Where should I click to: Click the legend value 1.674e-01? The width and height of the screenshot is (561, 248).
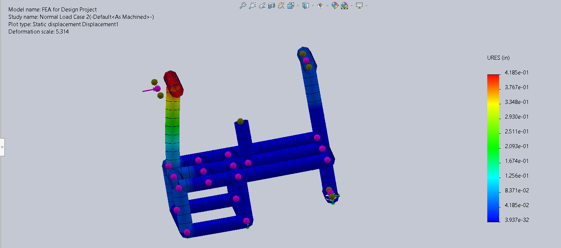[516, 161]
